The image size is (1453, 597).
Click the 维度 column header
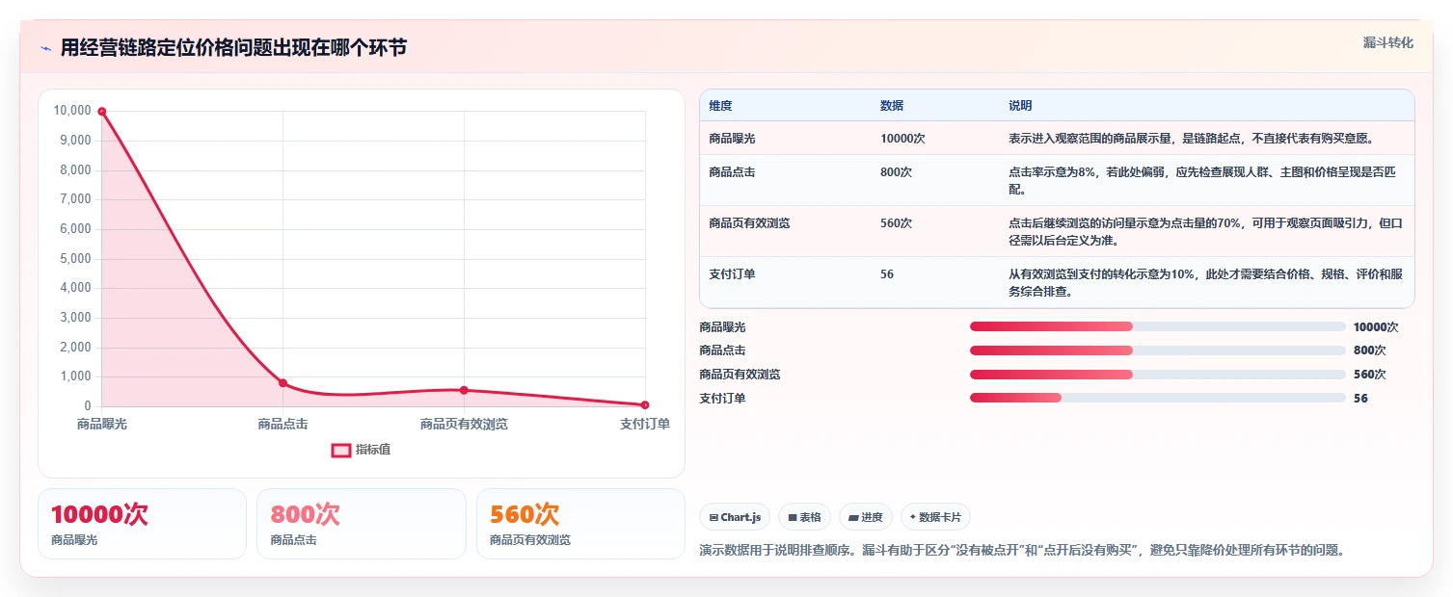tap(720, 106)
